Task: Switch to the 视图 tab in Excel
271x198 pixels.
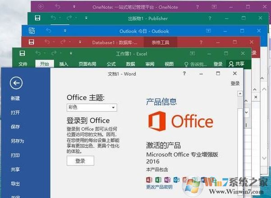Action: tap(169, 64)
